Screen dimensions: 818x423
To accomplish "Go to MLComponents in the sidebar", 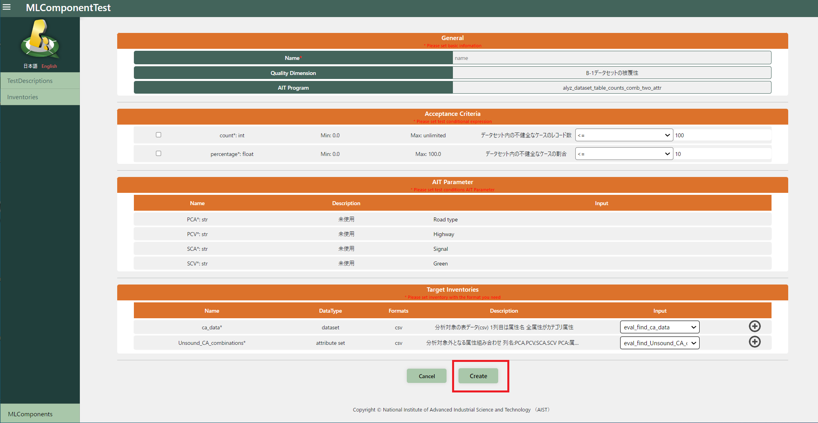I will click(30, 414).
